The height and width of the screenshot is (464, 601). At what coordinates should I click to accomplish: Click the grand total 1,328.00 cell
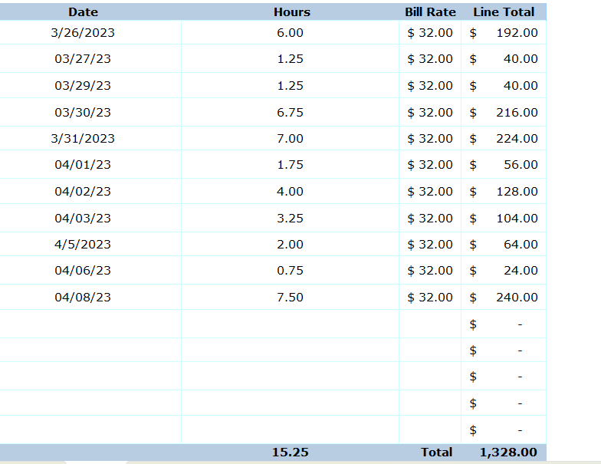point(507,452)
